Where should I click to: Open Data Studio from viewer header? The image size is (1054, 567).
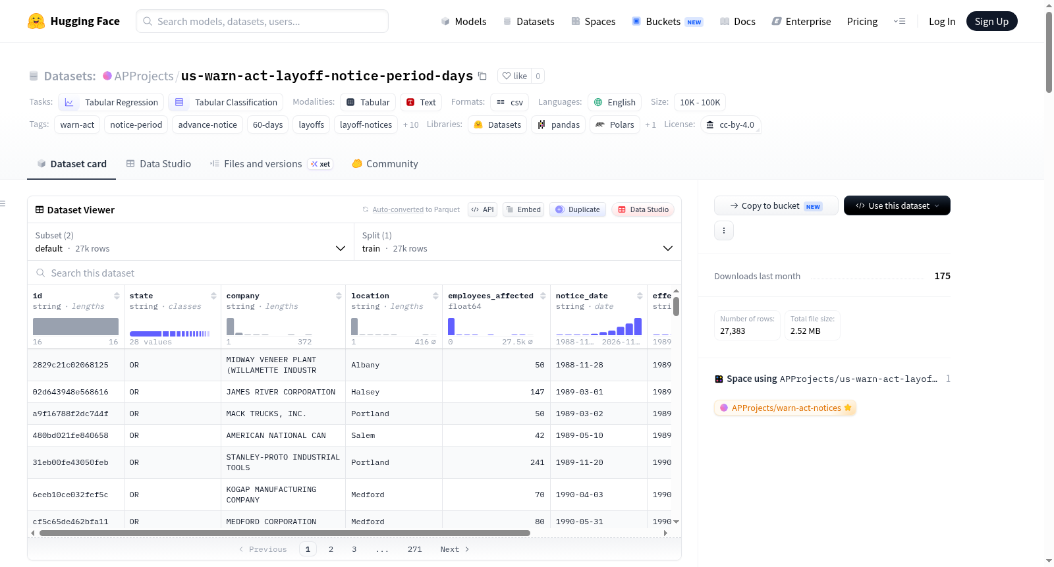point(643,209)
